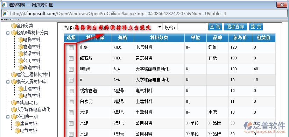Open 电气材料 under 公租房一期
289x137 pixels.
[x=28, y=131]
